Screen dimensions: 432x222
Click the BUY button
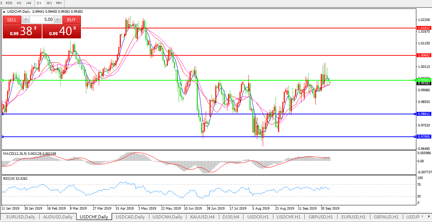point(71,20)
